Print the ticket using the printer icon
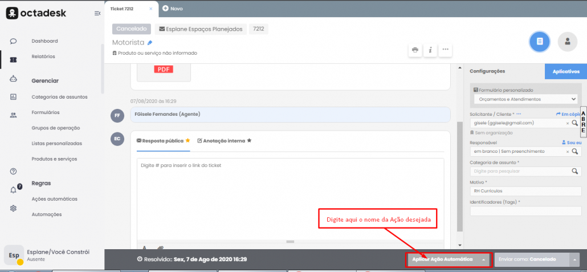The width and height of the screenshot is (587, 272). click(x=415, y=50)
